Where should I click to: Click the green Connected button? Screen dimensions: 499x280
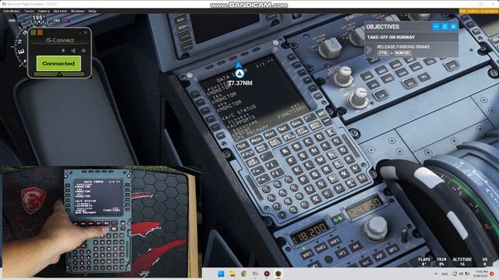(58, 63)
